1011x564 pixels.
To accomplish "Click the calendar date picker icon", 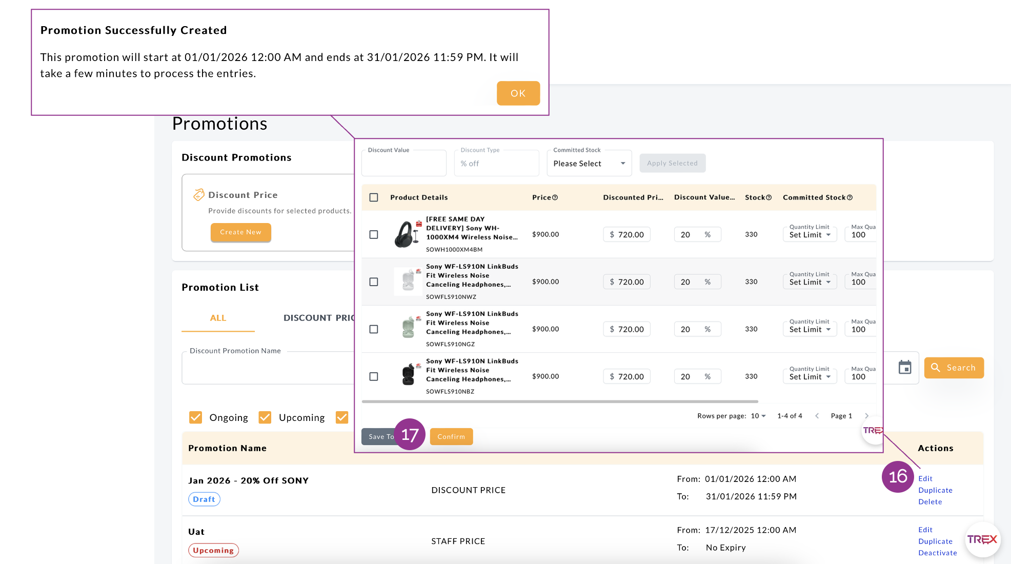I will 905,367.
